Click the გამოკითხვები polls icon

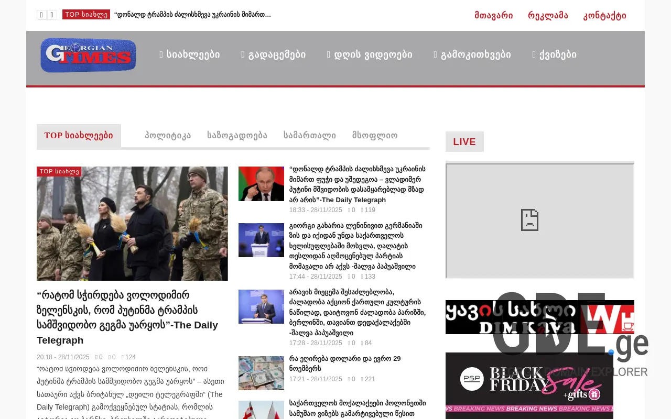coord(435,54)
